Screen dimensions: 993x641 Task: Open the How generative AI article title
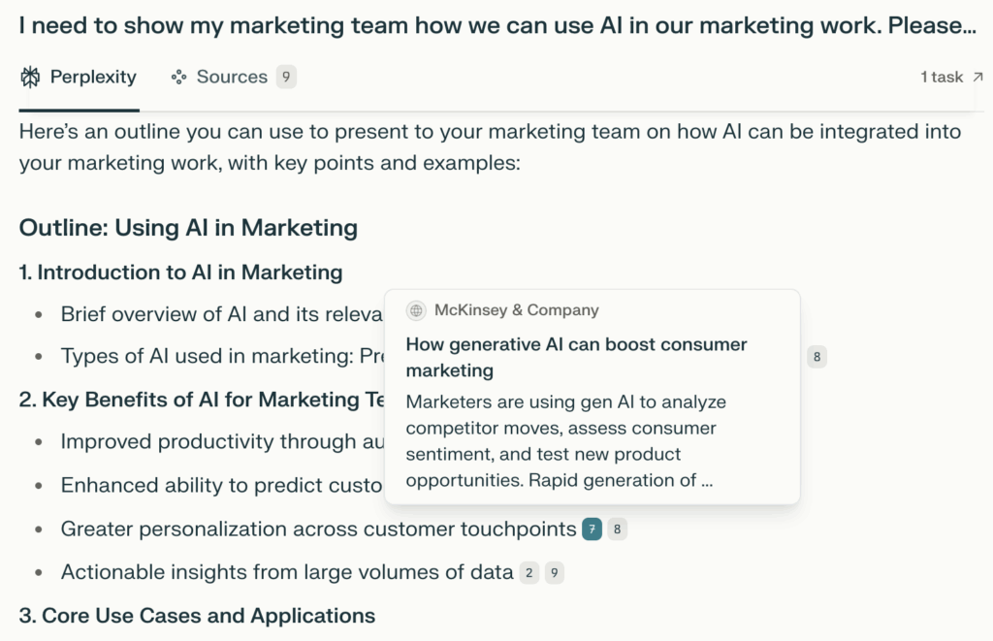[577, 357]
